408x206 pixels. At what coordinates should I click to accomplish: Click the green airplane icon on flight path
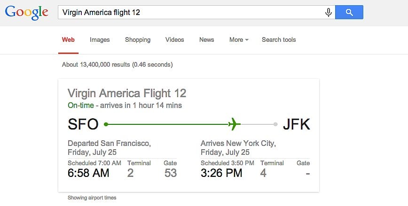[x=234, y=124]
